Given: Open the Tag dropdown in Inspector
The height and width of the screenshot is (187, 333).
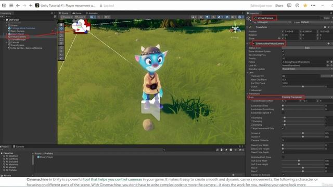Looking at the screenshot, I should 274,22.
